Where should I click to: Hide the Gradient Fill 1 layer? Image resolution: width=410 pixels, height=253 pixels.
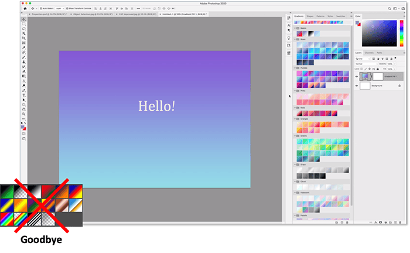[x=357, y=76]
